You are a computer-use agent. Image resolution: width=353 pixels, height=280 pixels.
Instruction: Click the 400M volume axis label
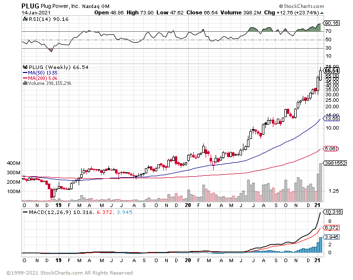(13, 163)
